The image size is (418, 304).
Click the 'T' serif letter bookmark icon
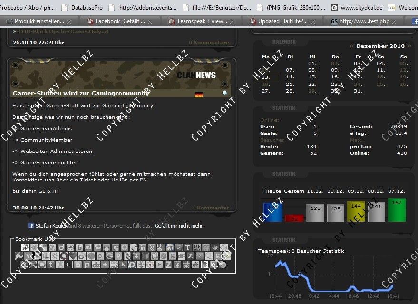click(x=188, y=247)
